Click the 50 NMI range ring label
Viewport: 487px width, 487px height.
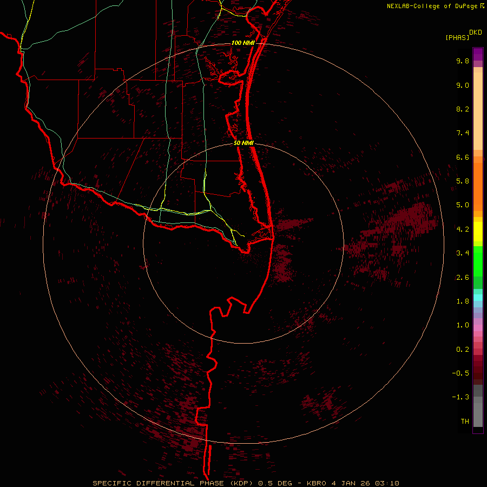243,143
